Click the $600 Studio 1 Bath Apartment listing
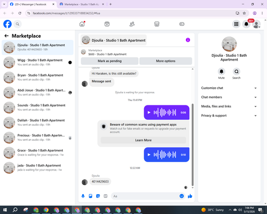The height and width of the screenshot is (214, 267). tap(107, 54)
